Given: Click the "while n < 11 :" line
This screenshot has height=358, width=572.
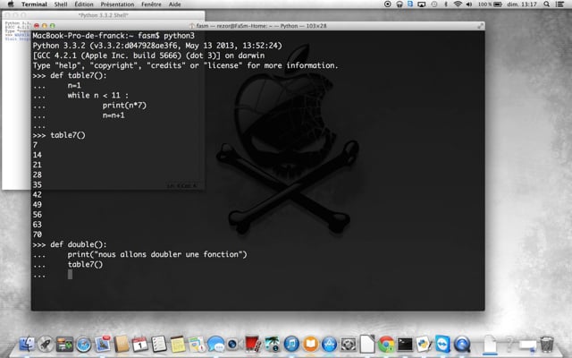Looking at the screenshot, I should (x=97, y=96).
